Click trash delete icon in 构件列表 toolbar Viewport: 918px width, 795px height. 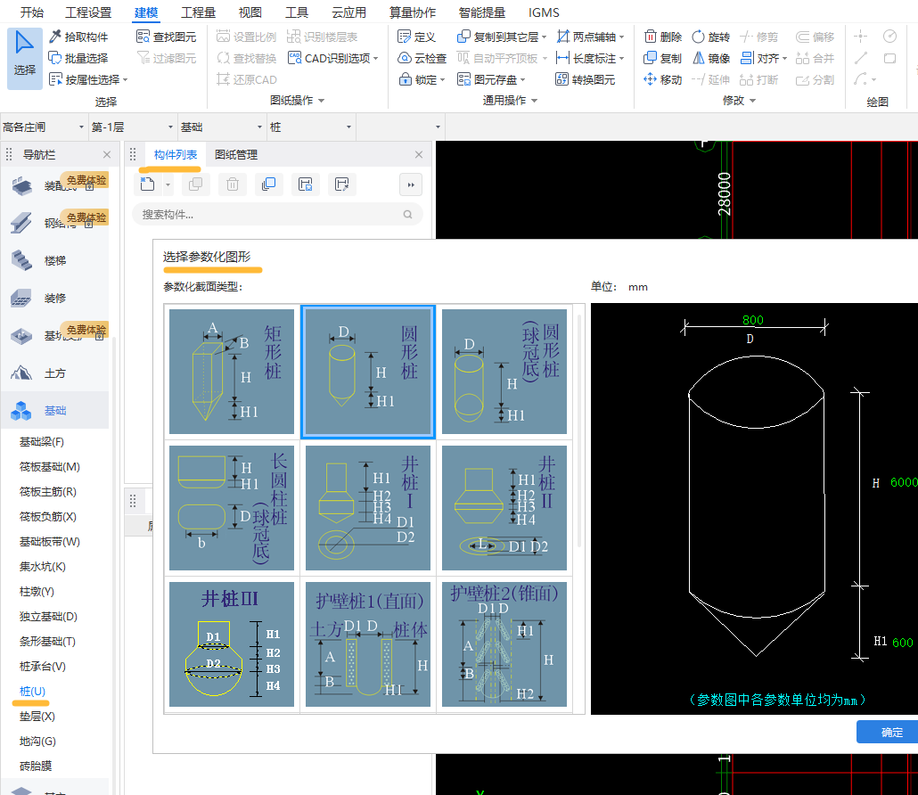click(x=233, y=184)
